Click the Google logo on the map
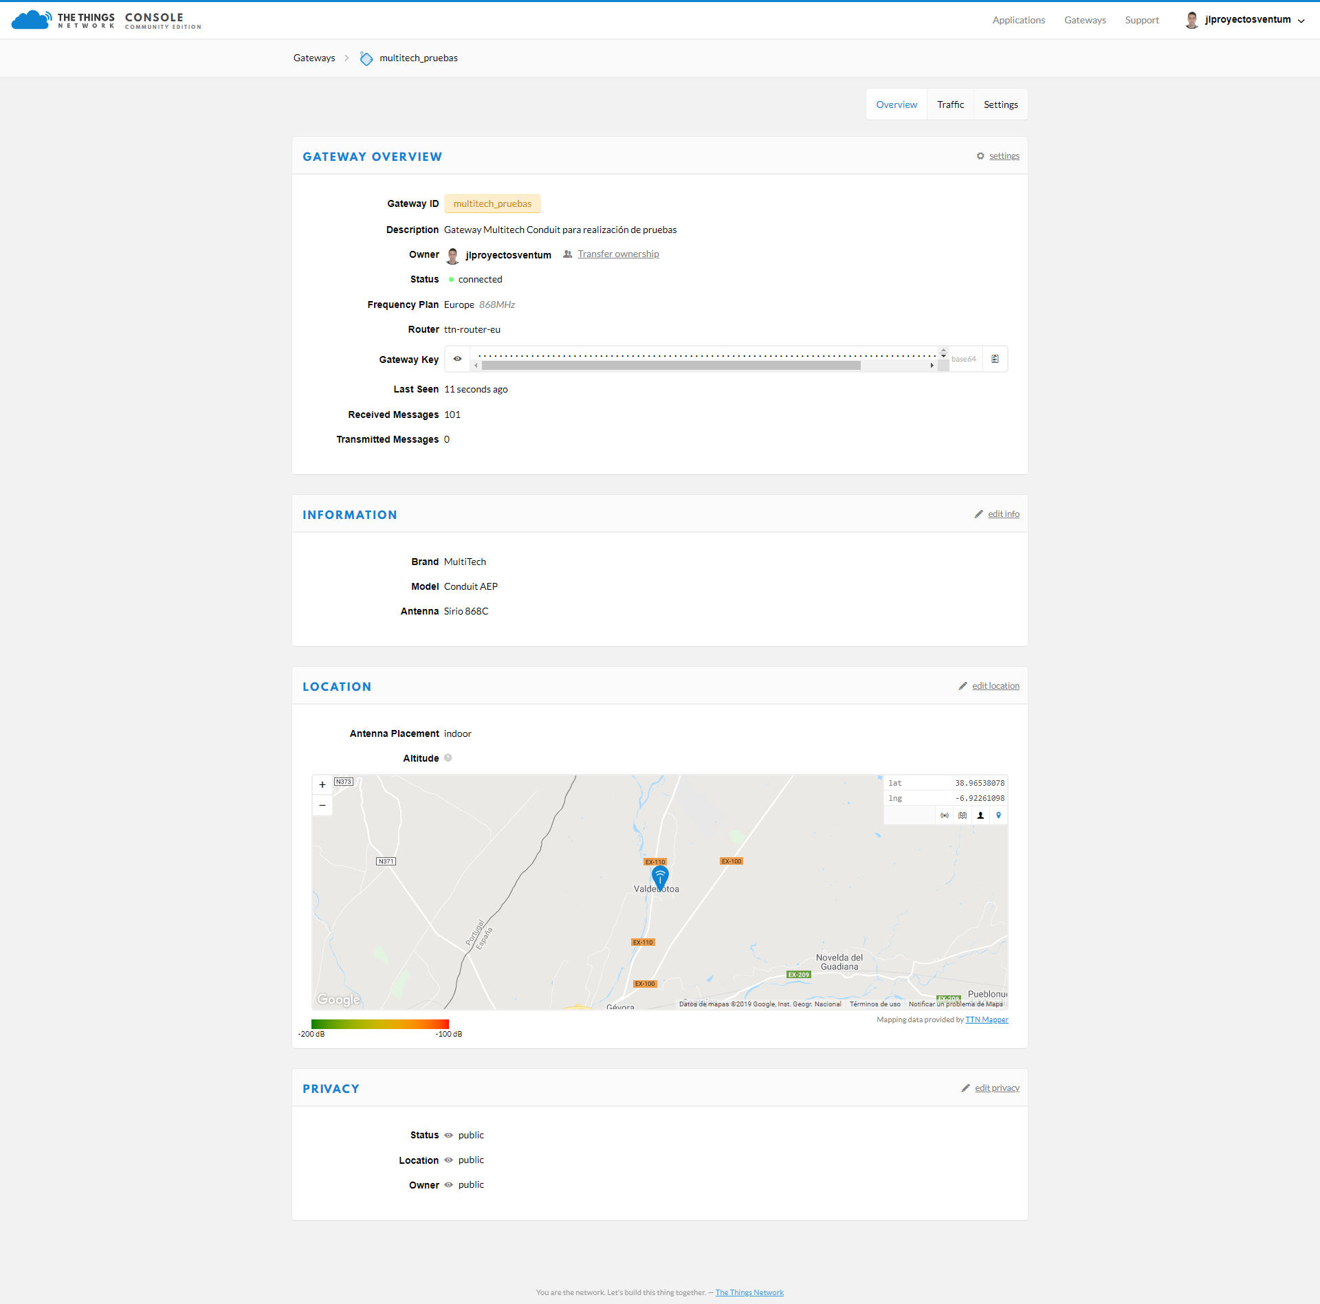Image resolution: width=1320 pixels, height=1304 pixels. click(338, 999)
